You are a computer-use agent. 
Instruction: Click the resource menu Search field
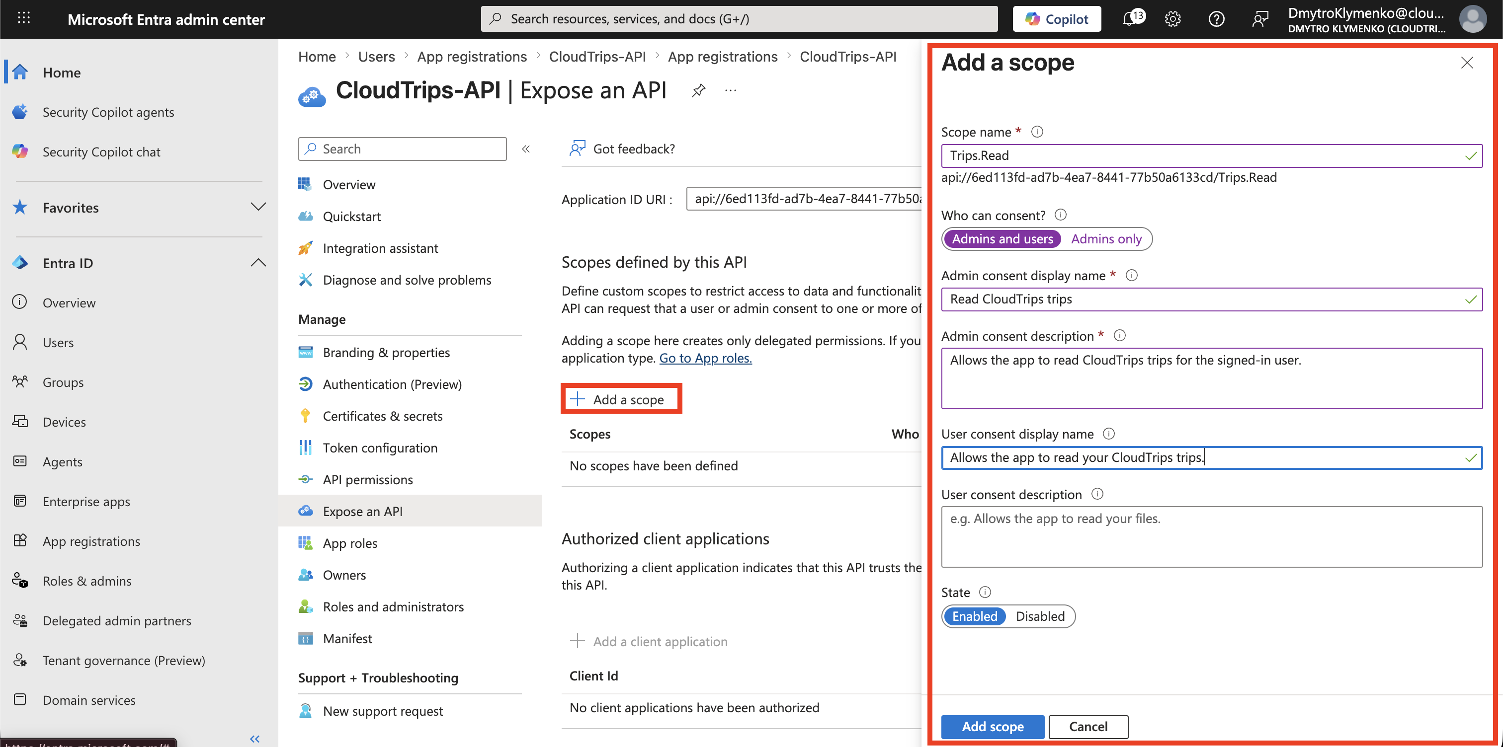pyautogui.click(x=402, y=149)
